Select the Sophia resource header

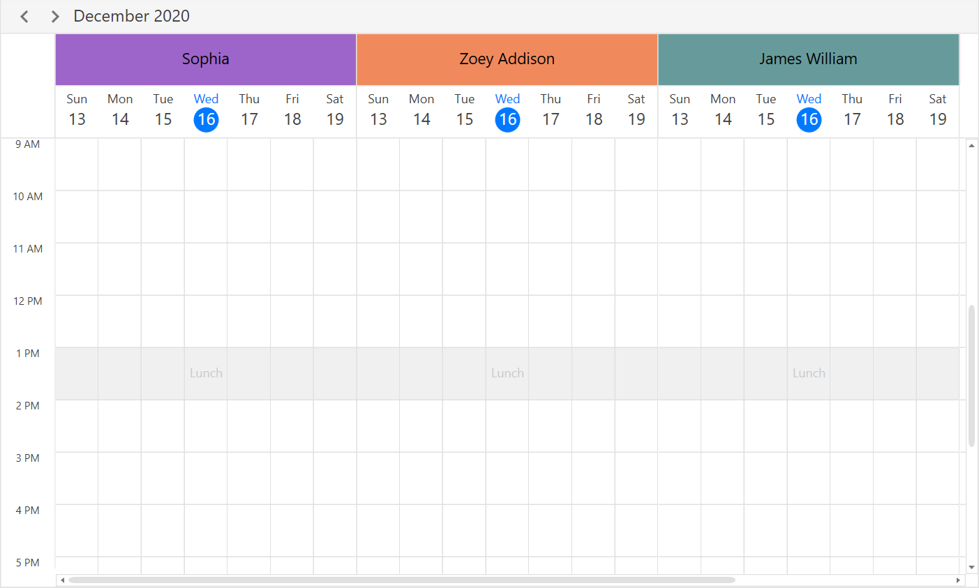click(206, 59)
